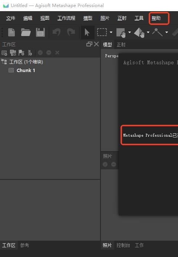
Task: Select the Rectangle selection tool
Action: (x=102, y=32)
